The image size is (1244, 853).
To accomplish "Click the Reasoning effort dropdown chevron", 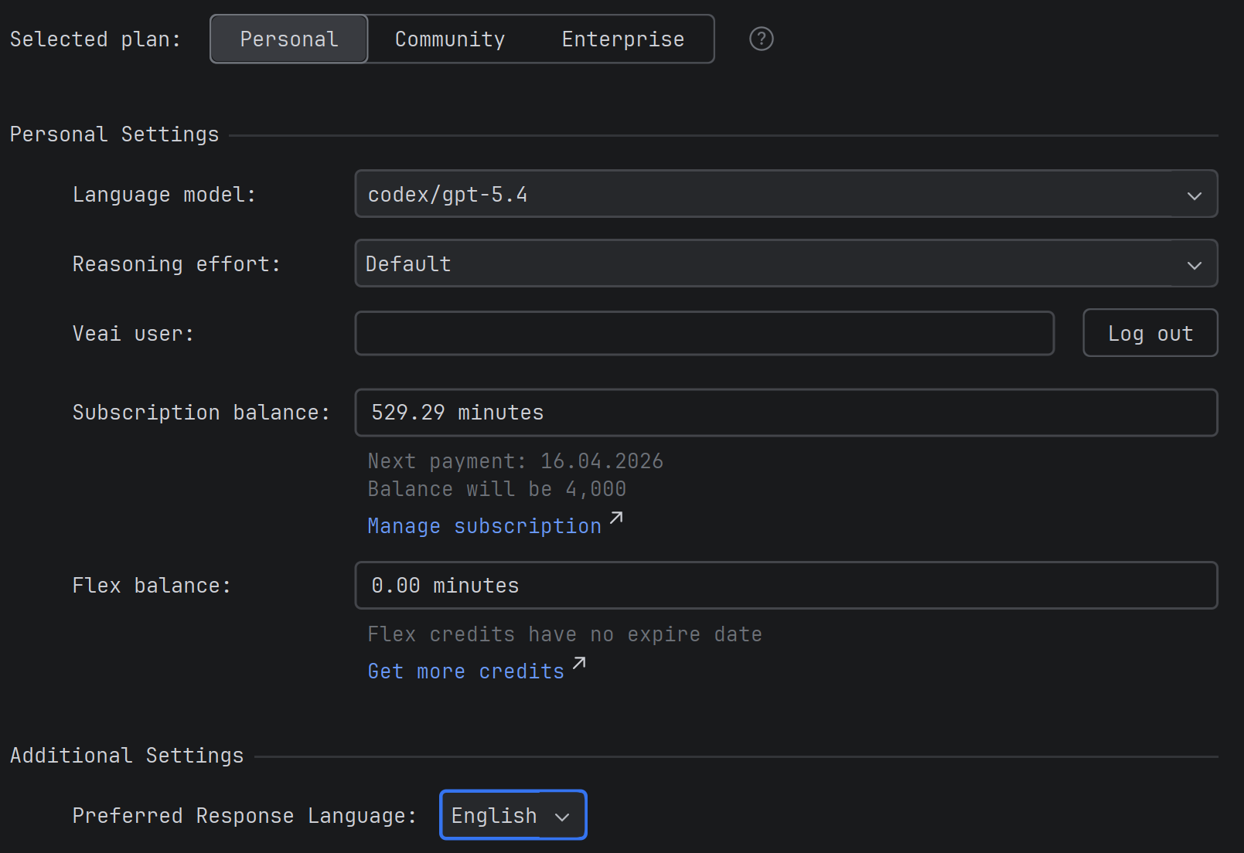I will (1193, 263).
